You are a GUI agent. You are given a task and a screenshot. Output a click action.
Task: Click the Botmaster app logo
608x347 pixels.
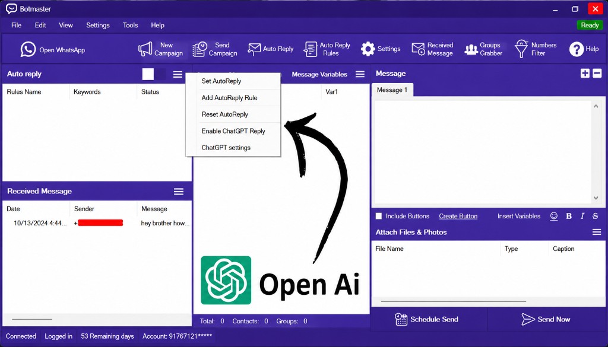pos(12,8)
